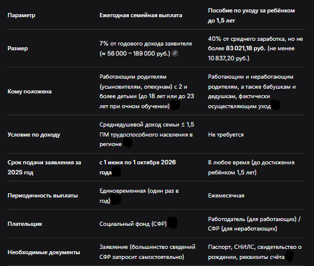314x266 pixels.
Task: Click the covered citation marker after 'осуществляющим уход'
Action: point(276,105)
